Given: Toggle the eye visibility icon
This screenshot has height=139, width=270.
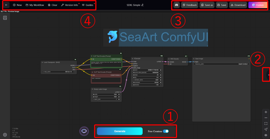Looking at the screenshot, I should click(266, 135).
